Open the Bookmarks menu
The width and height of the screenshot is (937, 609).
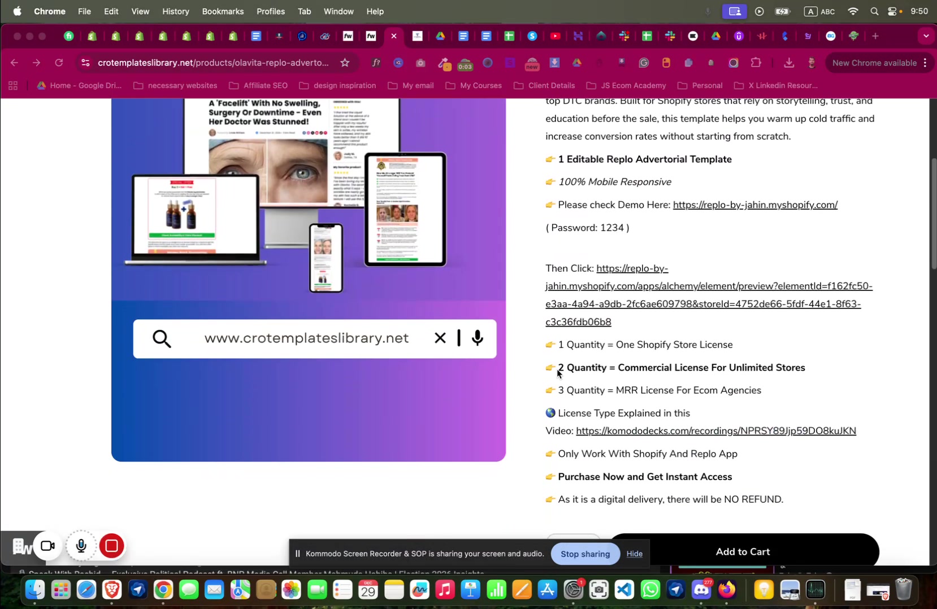(223, 11)
